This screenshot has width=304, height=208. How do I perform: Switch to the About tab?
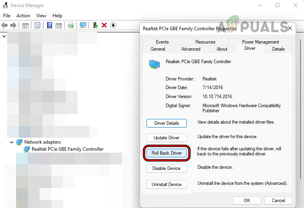[x=222, y=49]
